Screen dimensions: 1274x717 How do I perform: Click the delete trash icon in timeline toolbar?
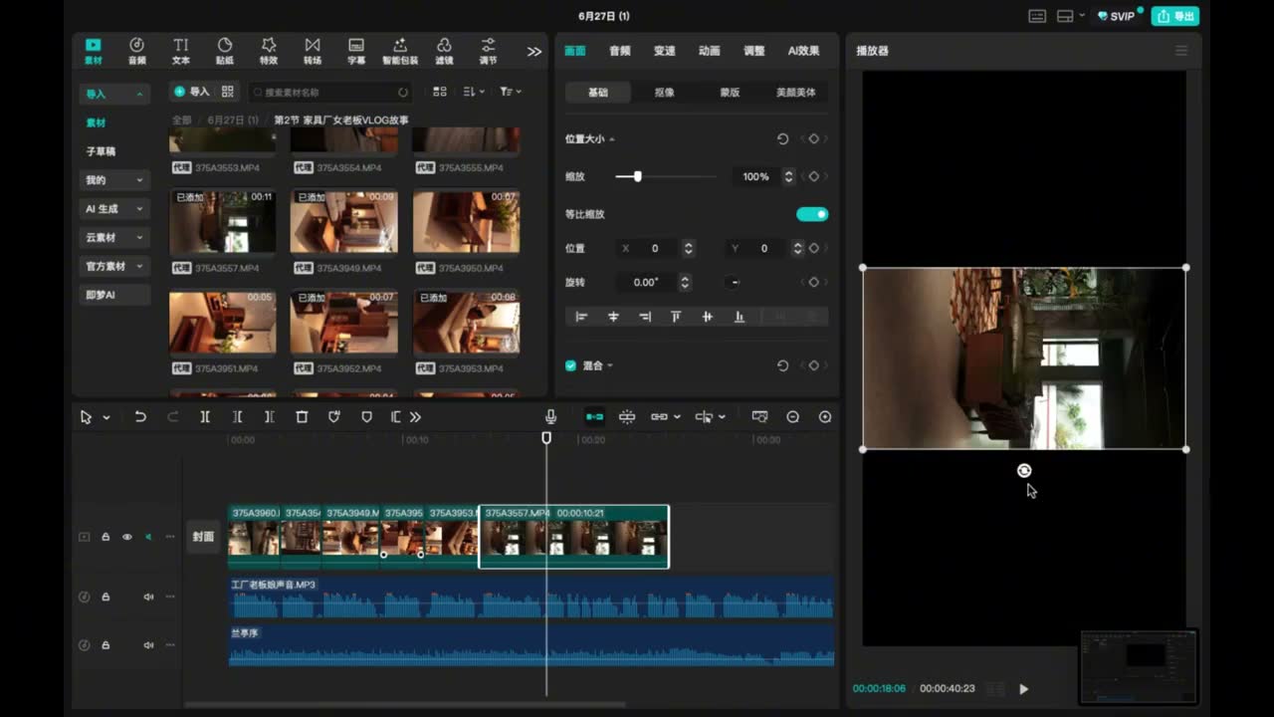302,417
